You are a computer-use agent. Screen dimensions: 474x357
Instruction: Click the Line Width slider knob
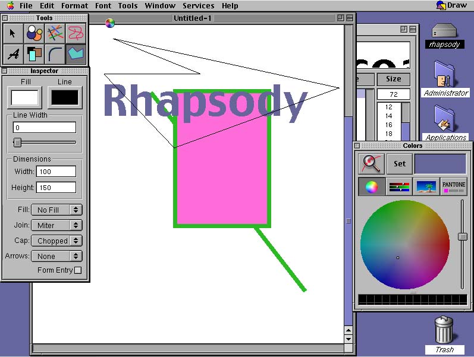pos(17,142)
